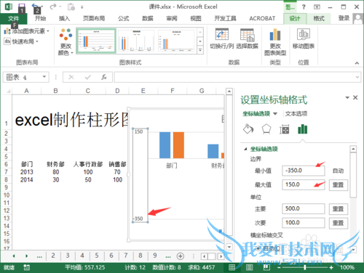Open the 坐标轴选项 dropdown arrow
This screenshot has width=364, height=273.
pos(275,113)
